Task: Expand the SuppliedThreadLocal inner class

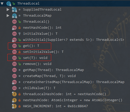Action: click(8, 10)
